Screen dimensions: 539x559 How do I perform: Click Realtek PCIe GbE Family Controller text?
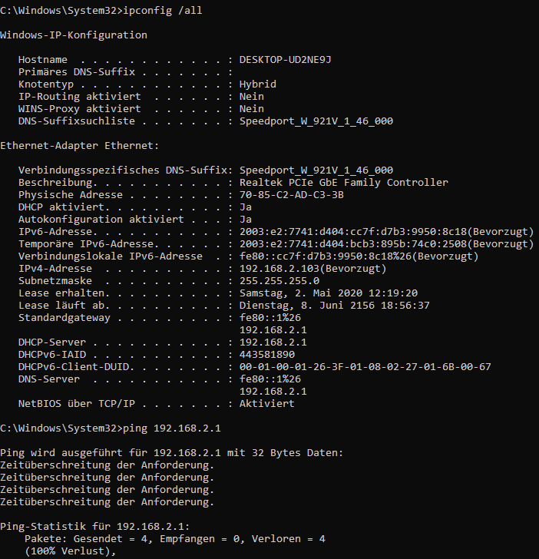pyautogui.click(x=344, y=183)
